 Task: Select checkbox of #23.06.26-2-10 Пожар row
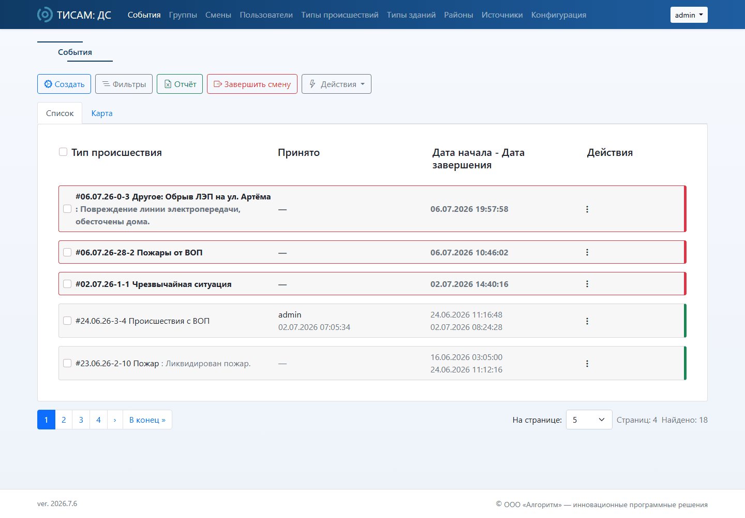coord(67,363)
